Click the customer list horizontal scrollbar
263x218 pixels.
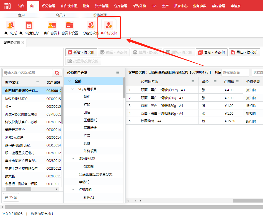coord(19,189)
